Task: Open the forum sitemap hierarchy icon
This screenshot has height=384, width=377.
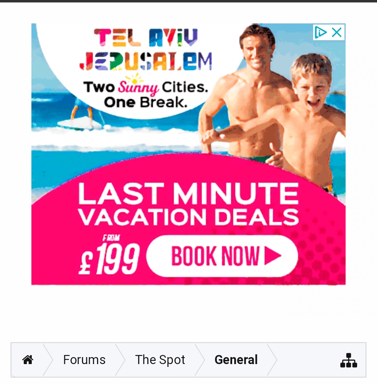Action: pos(349,360)
